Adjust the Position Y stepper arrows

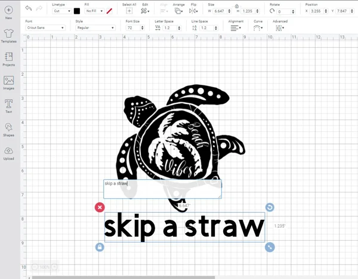[x=352, y=11]
